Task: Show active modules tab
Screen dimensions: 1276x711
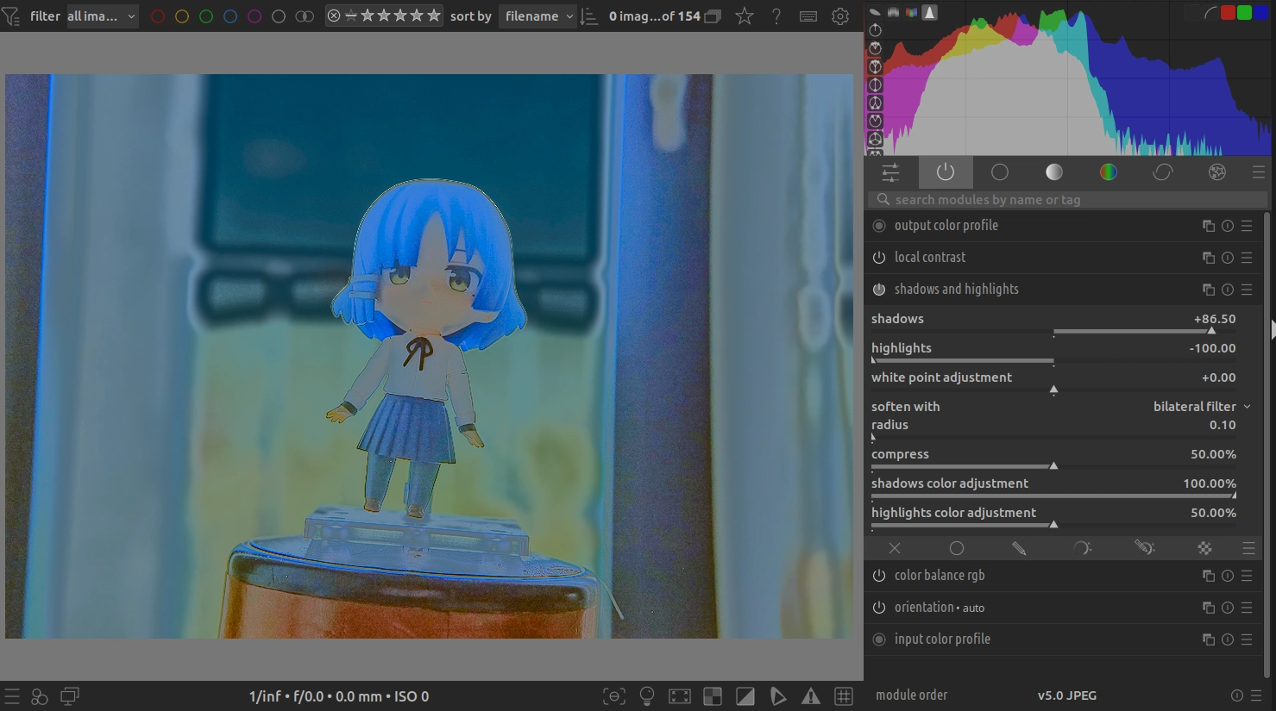Action: (946, 172)
